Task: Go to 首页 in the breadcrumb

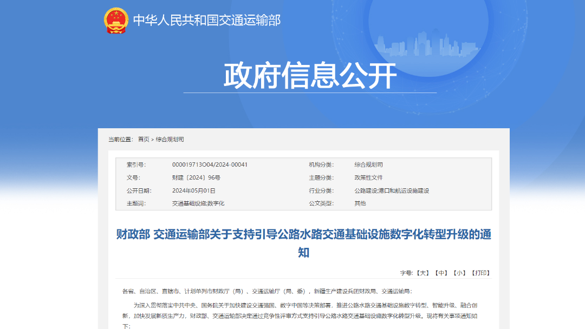Action: [x=143, y=140]
